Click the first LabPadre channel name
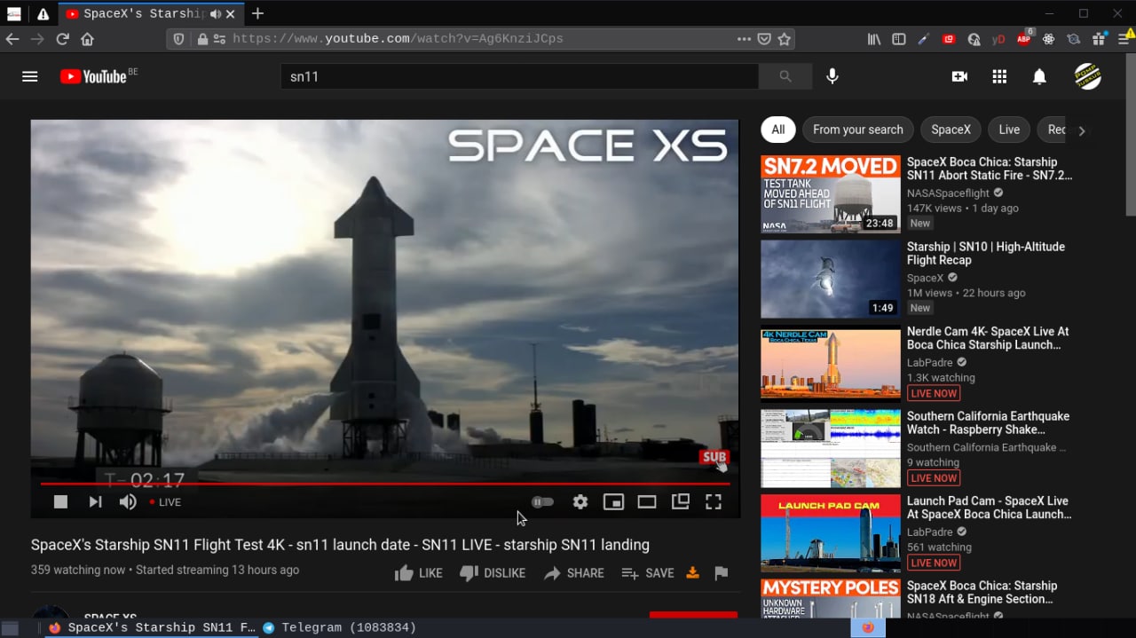This screenshot has height=638, width=1136. coord(930,362)
